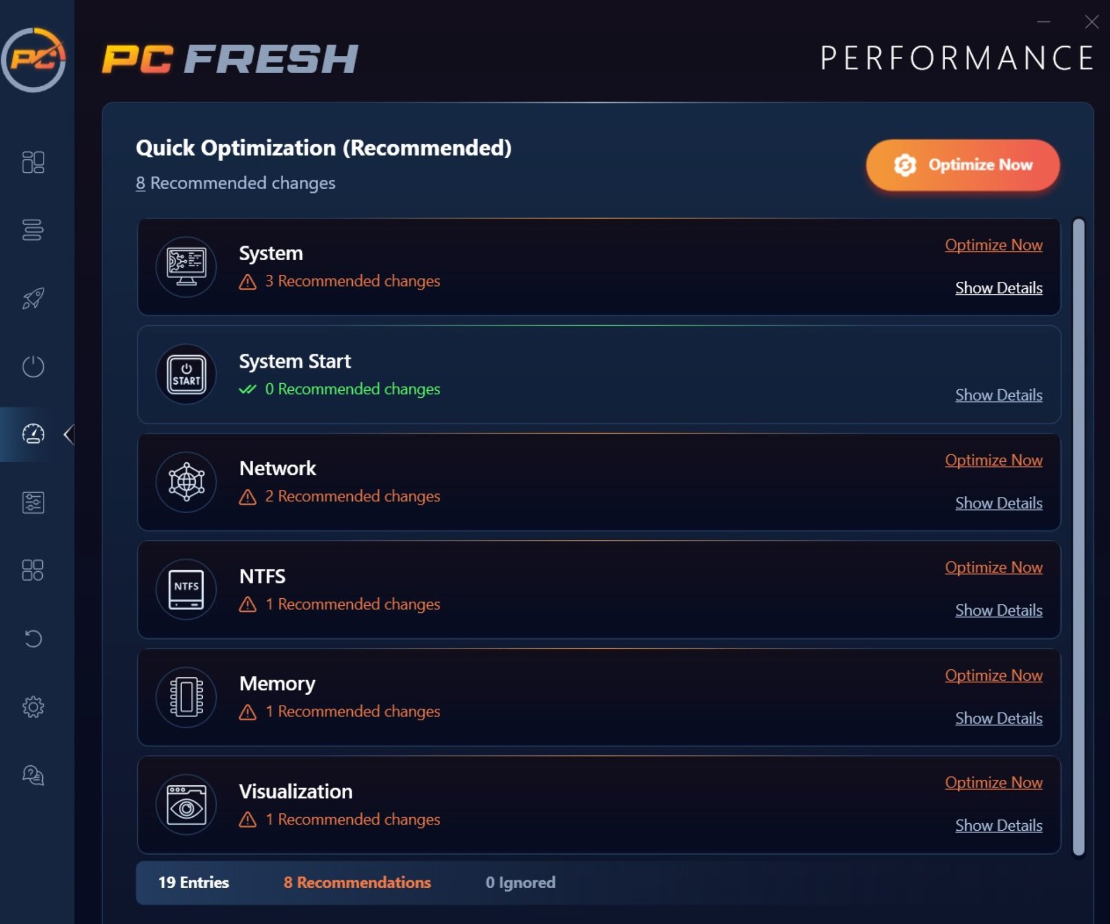Open the system Tweaks sliders icon

point(34,503)
